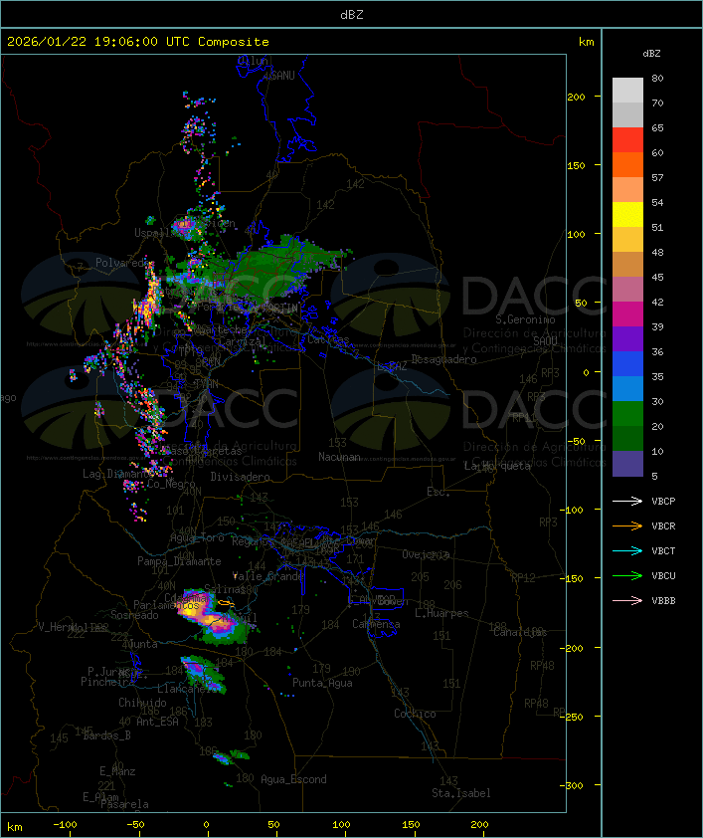Choose the royal blue 35-36 dBZ swatch
Image resolution: width=703 pixels, height=838 pixels.
click(x=627, y=363)
